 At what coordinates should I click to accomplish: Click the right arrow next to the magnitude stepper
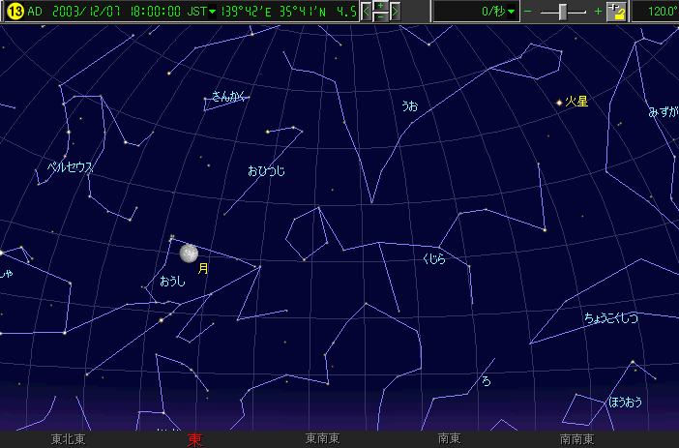tap(397, 12)
